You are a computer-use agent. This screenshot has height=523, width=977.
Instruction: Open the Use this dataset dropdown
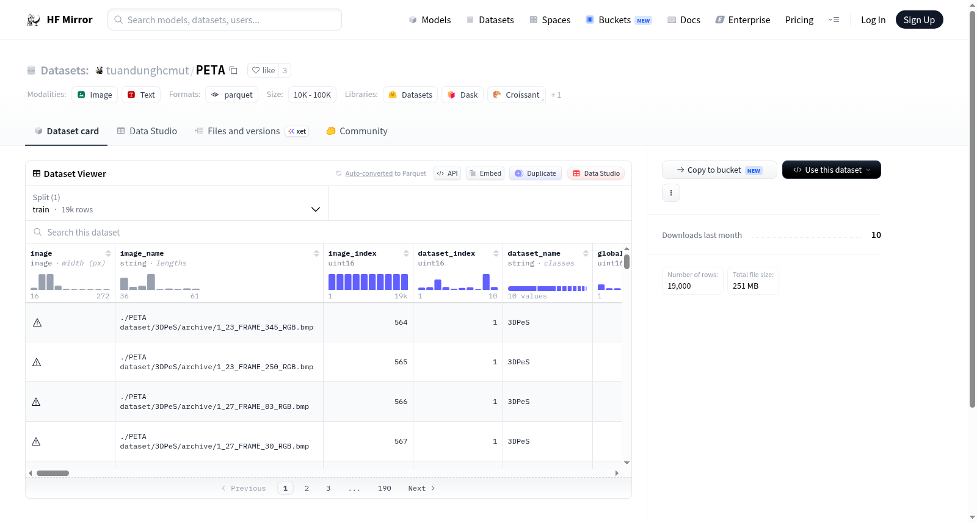coord(832,170)
